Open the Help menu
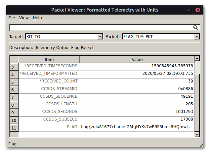The width and height of the screenshot is (211, 156). pos(37,18)
